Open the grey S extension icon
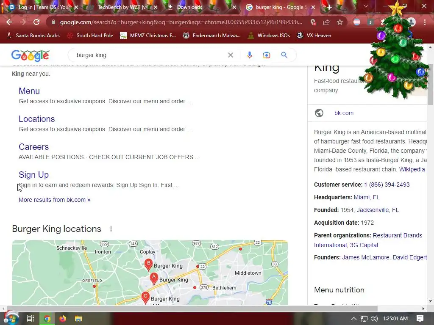The image size is (434, 325). pos(370,22)
